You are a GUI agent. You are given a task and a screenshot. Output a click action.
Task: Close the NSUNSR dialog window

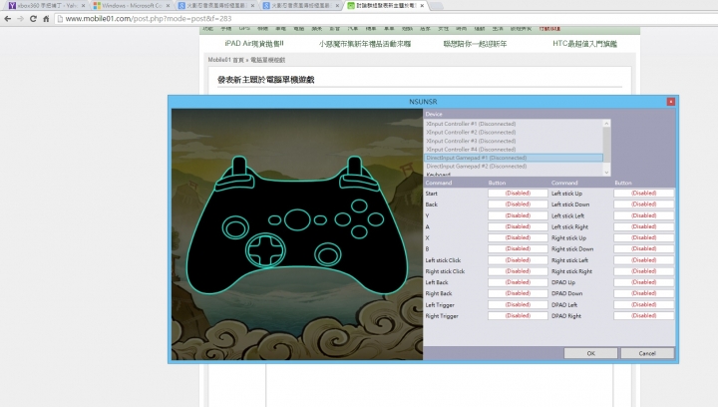coord(670,102)
